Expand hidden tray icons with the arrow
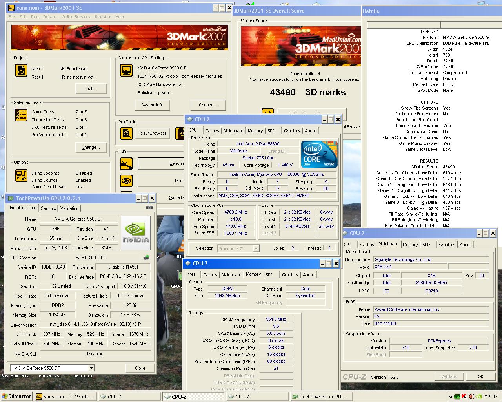 [451, 397]
